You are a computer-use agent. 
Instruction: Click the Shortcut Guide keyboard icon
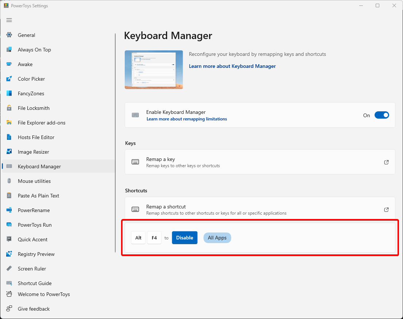9,283
